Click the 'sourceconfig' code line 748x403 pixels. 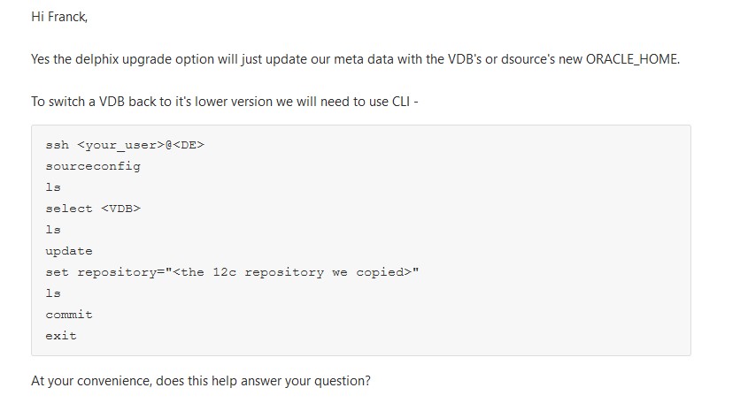coord(93,166)
